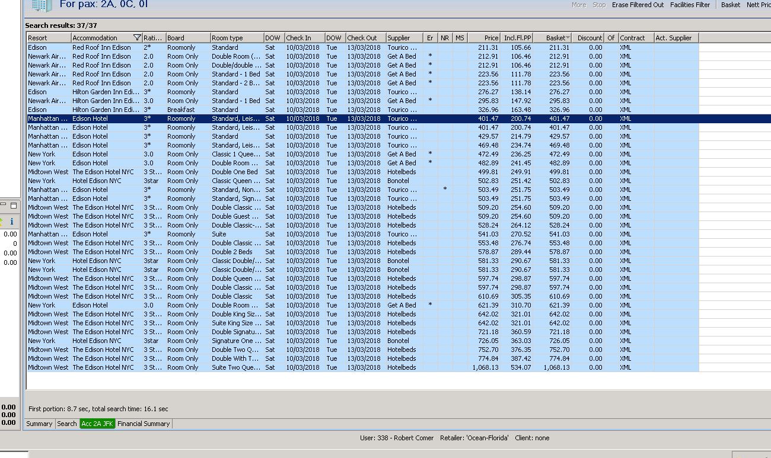
Task: Click the blue info icon in left panel
Action: coord(12,221)
